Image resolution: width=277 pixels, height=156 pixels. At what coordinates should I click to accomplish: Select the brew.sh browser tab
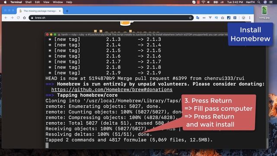coord(40,11)
